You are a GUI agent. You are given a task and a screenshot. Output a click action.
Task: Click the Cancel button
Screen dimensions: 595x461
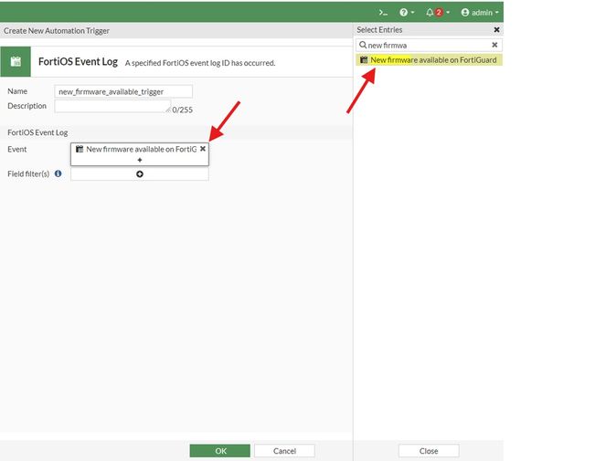(284, 451)
